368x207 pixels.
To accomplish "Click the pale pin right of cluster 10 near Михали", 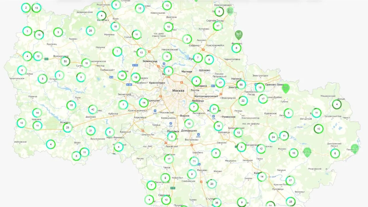I will tap(307, 152).
